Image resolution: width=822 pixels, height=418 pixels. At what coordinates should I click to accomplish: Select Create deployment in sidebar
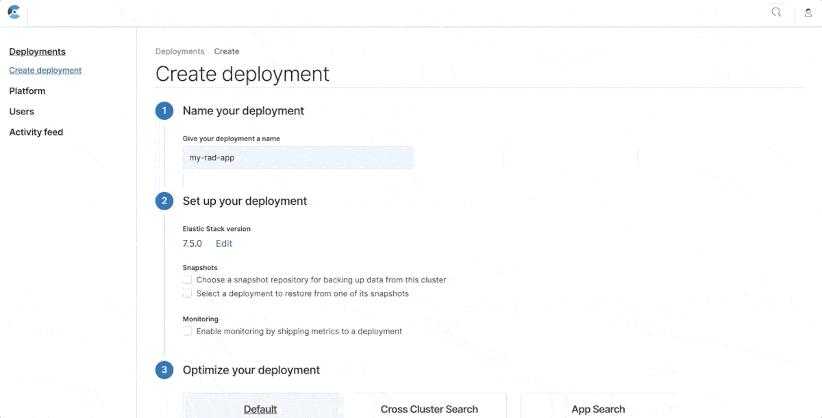pos(45,70)
